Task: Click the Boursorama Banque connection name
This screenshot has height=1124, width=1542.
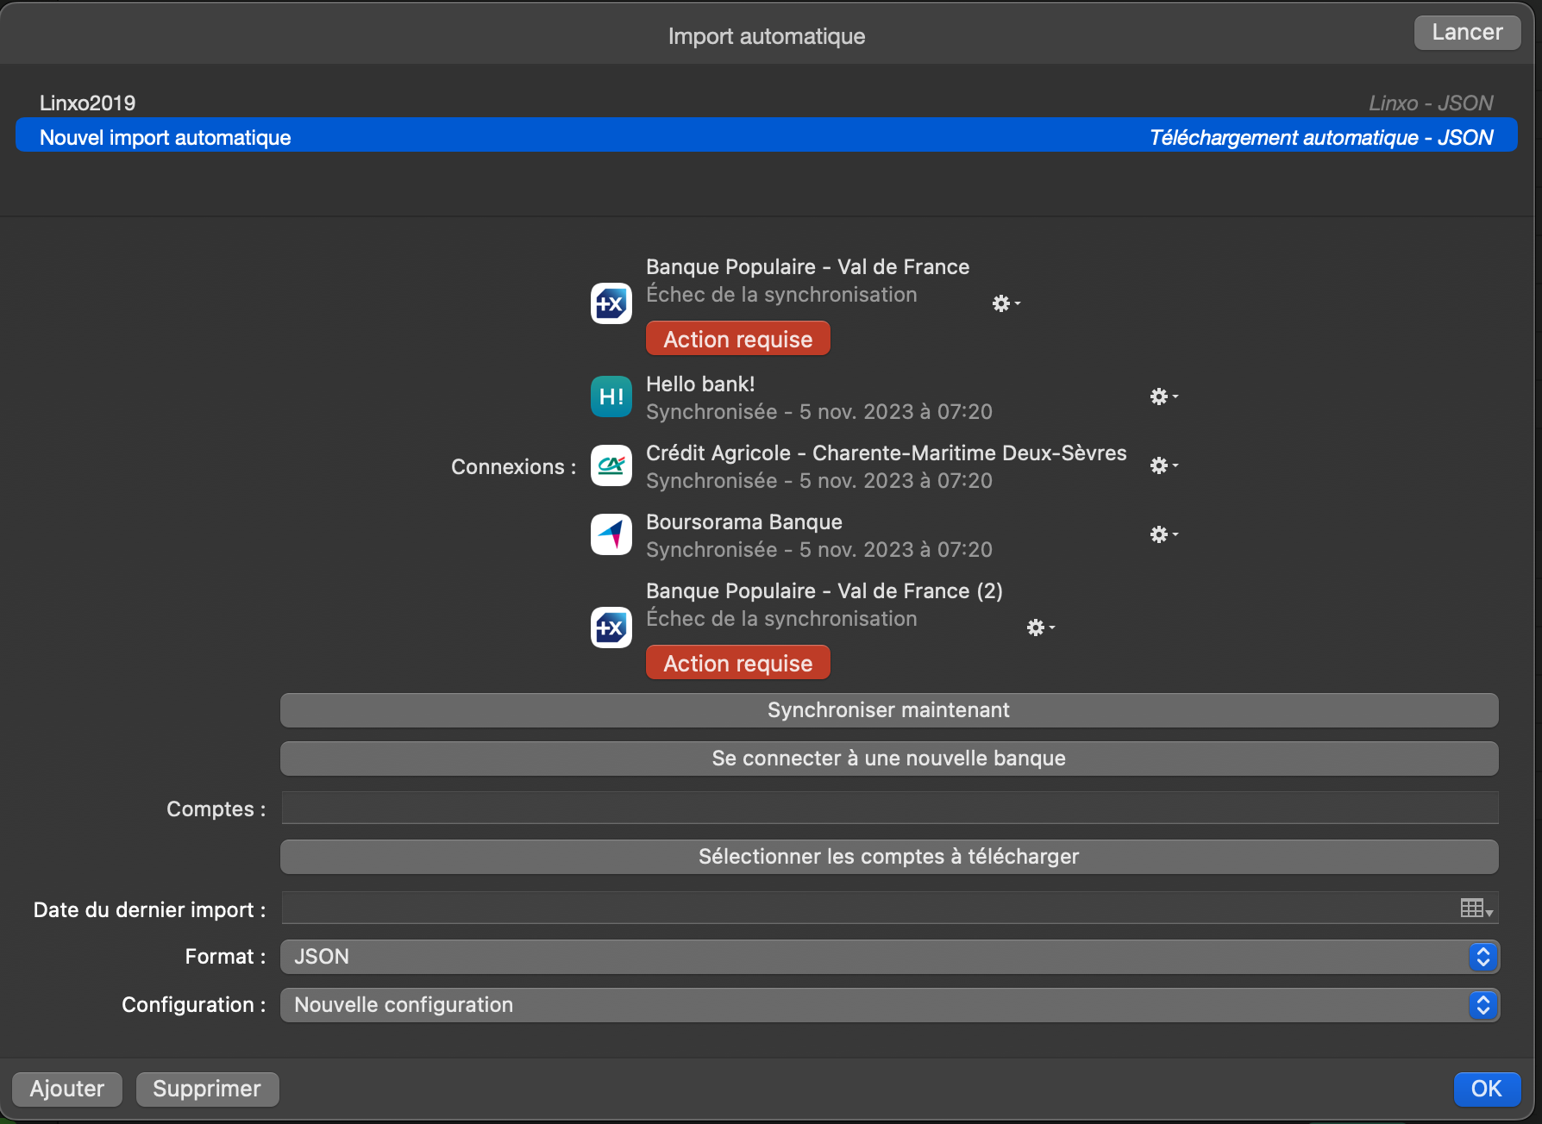Action: (744, 522)
